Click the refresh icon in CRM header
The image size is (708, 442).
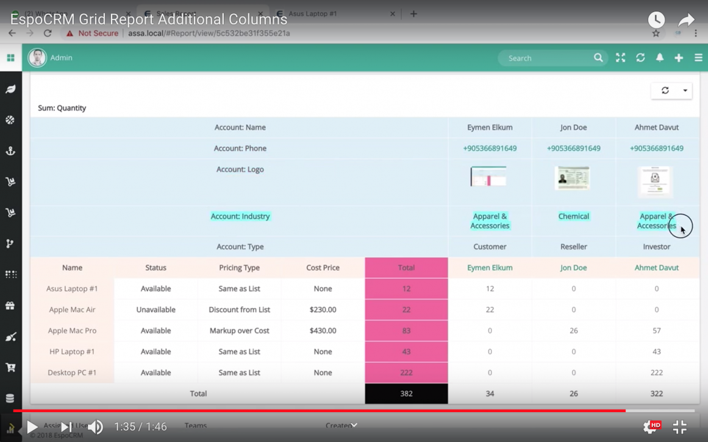coord(640,58)
